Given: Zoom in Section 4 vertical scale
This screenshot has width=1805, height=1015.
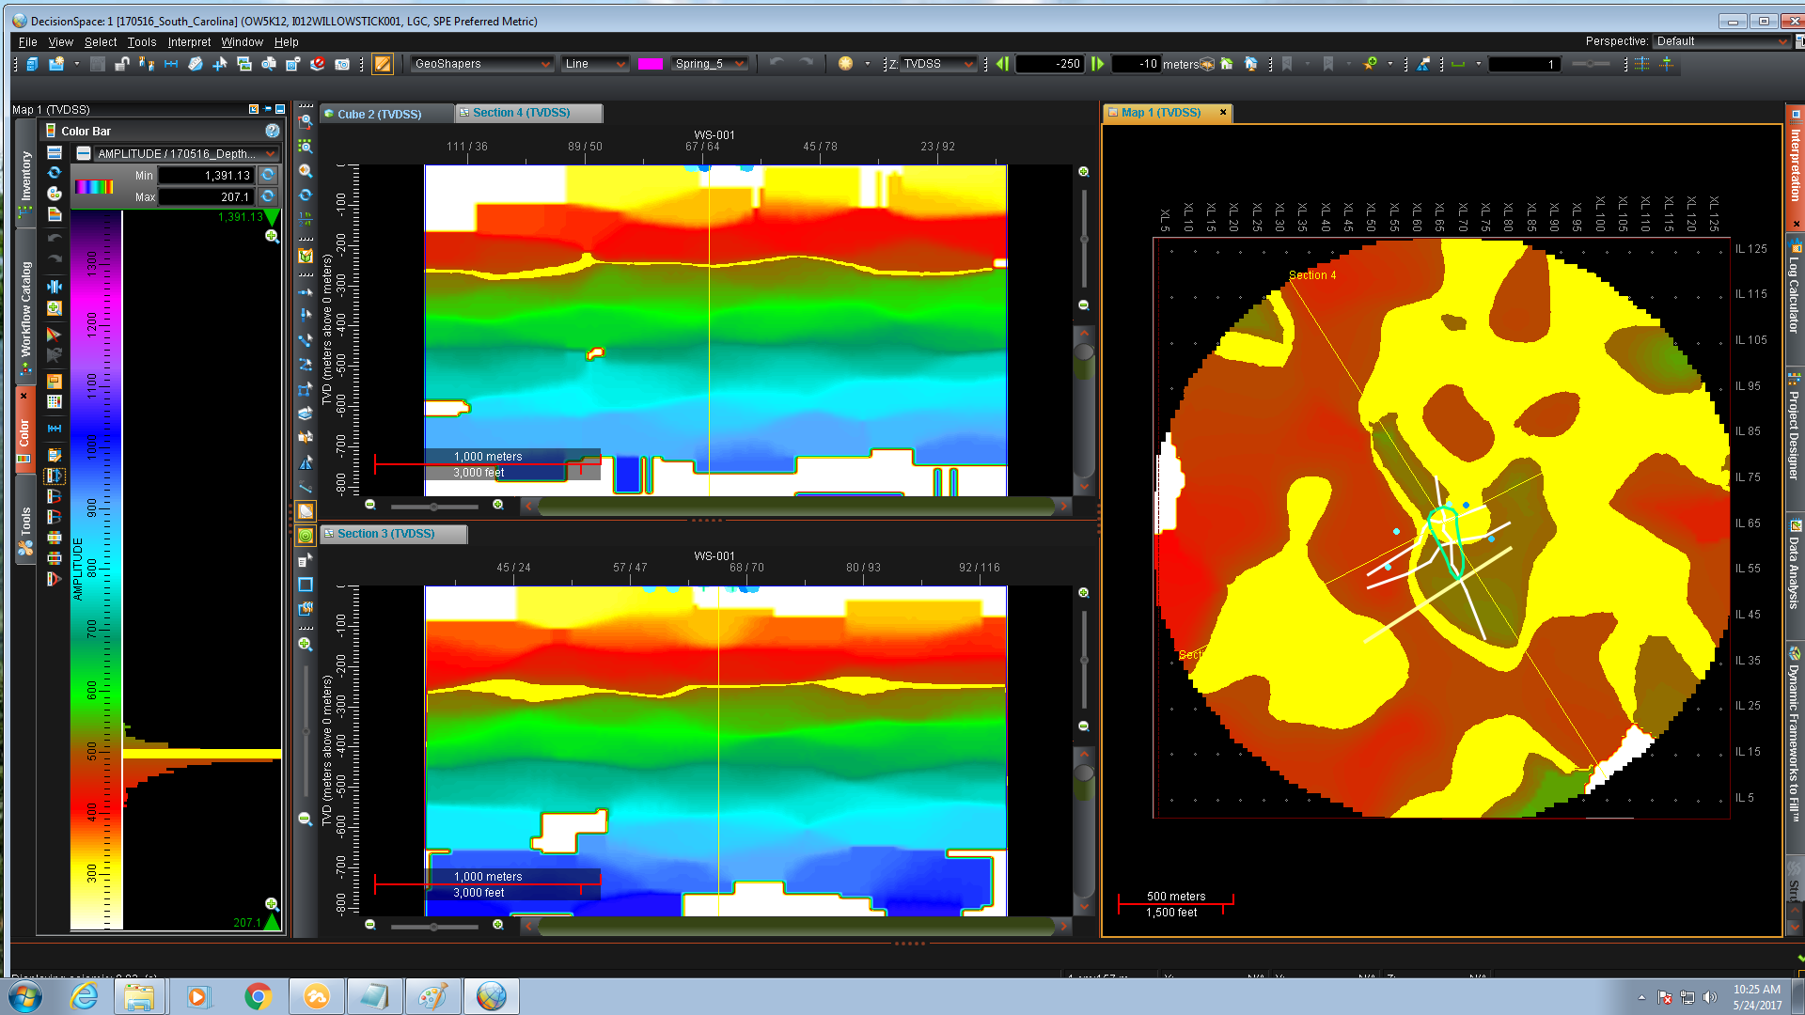Looking at the screenshot, I should click(1084, 172).
